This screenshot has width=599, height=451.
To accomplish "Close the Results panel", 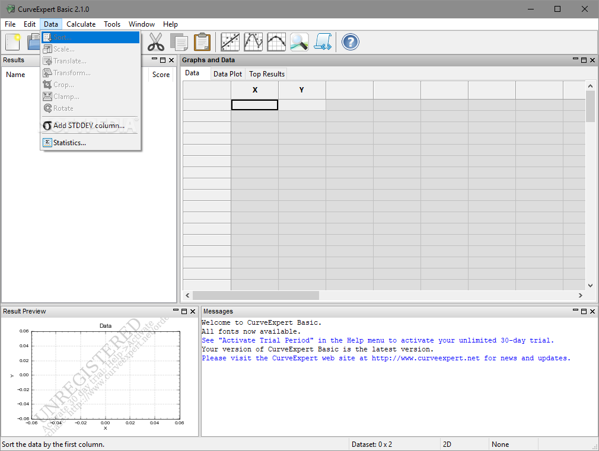I will pyautogui.click(x=171, y=60).
